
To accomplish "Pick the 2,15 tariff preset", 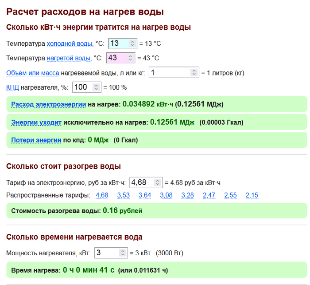I will click(x=252, y=195).
